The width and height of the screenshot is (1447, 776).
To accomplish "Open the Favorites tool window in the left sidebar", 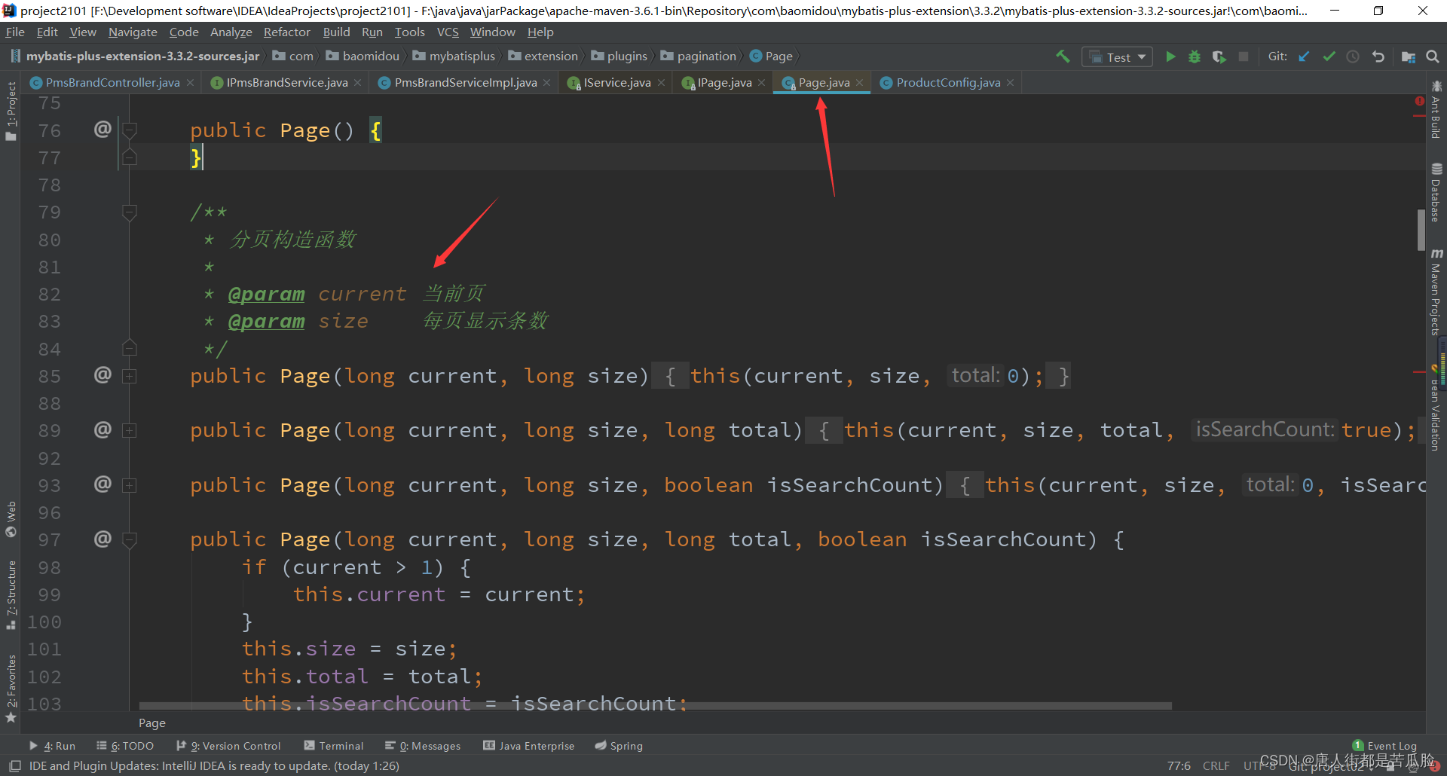I will pos(11,688).
